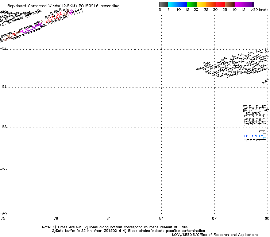Viewport: 270px width, 237px height.
Task: Choose the magenta 40-50 knots legend segment
Action: (243, 4)
